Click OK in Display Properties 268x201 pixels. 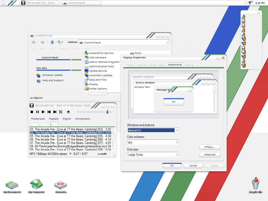(x=172, y=165)
